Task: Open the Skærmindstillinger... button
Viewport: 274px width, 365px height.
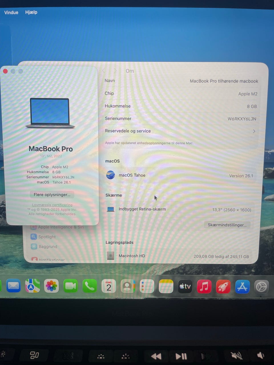Action: [227, 225]
